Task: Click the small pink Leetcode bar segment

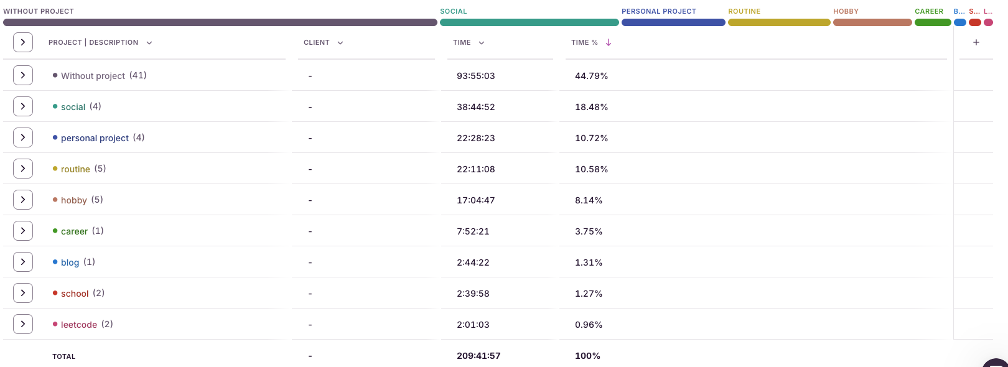Action: click(988, 22)
